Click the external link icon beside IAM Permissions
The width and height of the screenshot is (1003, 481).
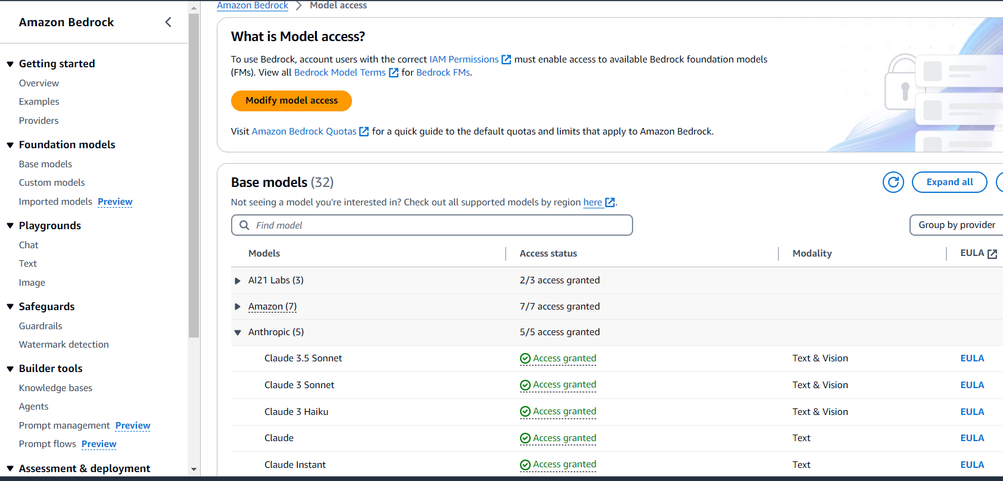coord(506,60)
